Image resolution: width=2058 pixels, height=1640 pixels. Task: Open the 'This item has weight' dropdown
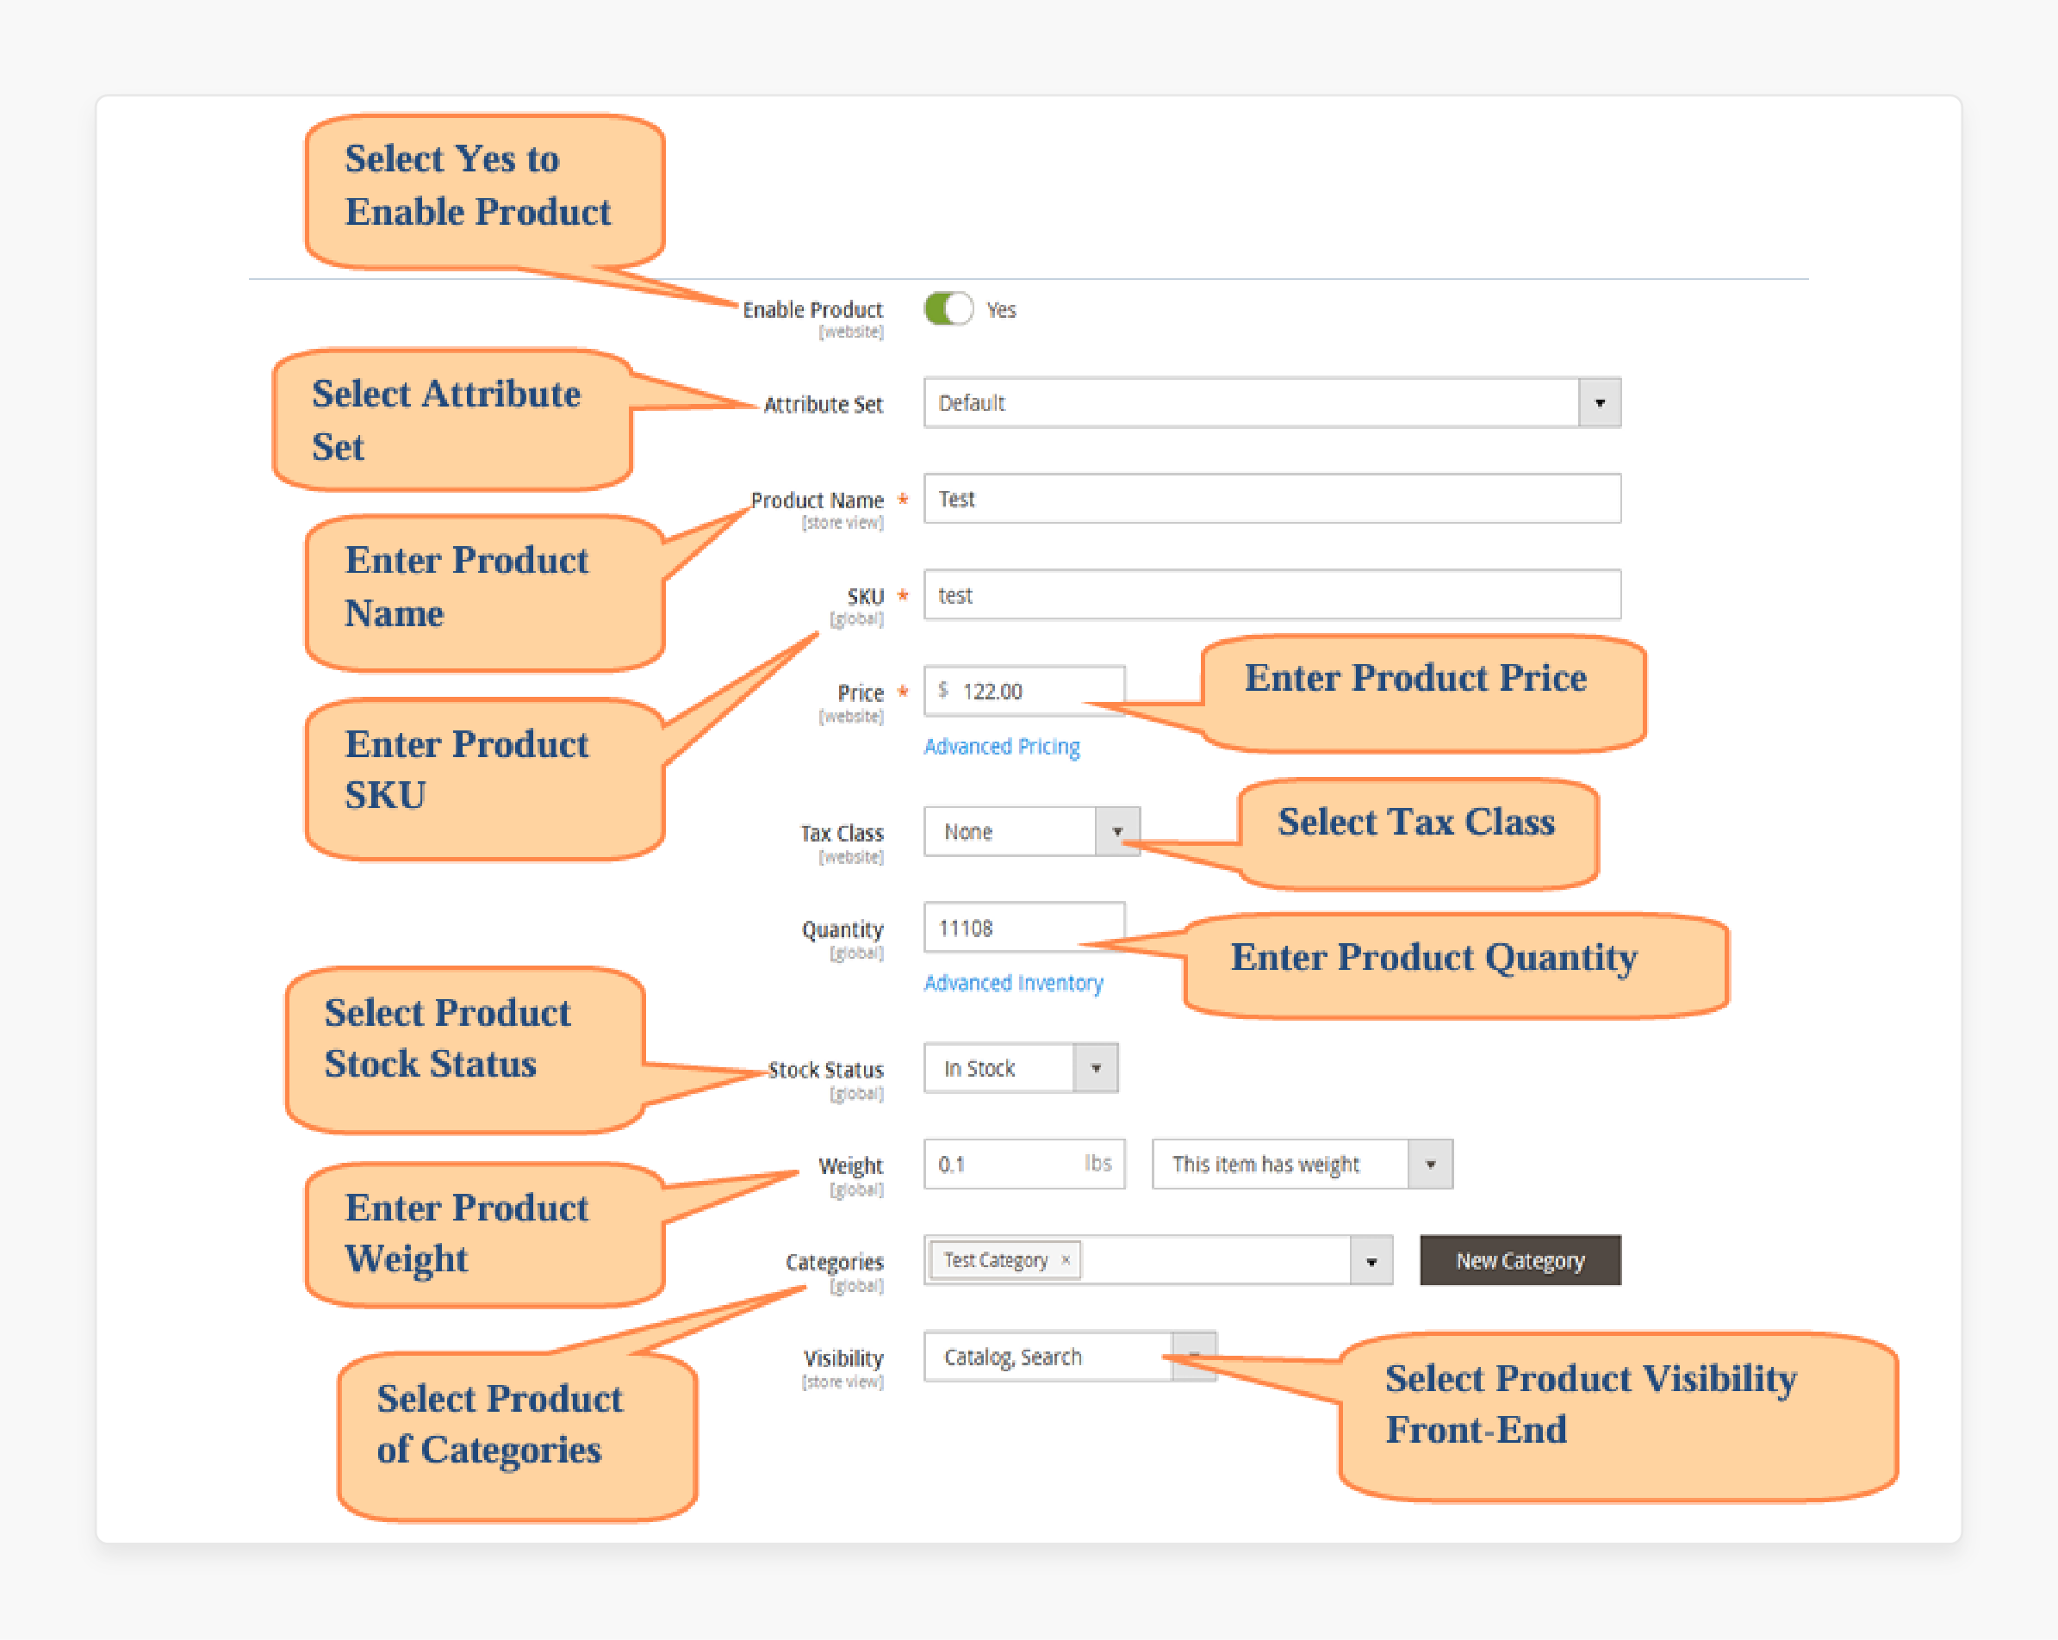(1302, 1164)
